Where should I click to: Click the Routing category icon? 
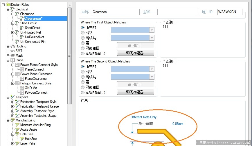point(13,46)
